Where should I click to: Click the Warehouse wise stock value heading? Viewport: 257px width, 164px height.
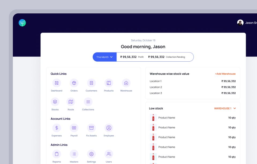[169, 74]
